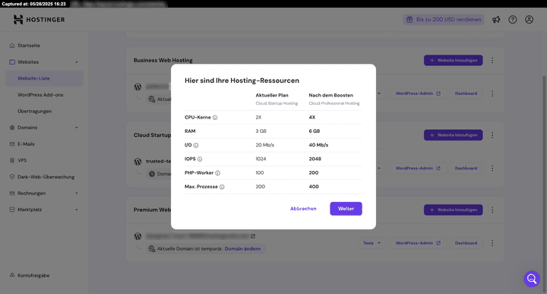Click Domain ändern link
The image size is (547, 294).
[242, 248]
